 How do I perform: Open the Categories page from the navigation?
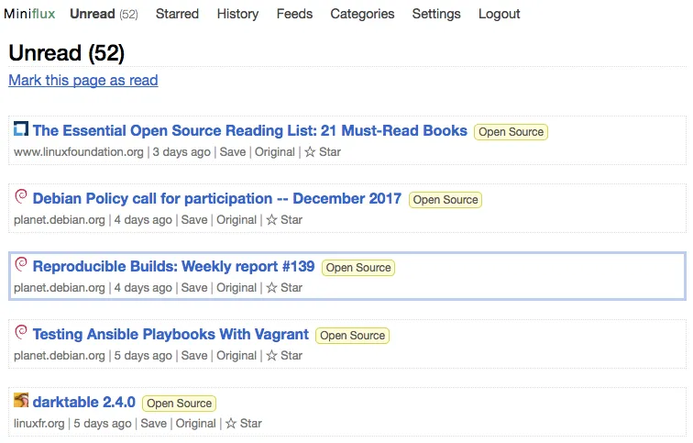[x=362, y=14]
